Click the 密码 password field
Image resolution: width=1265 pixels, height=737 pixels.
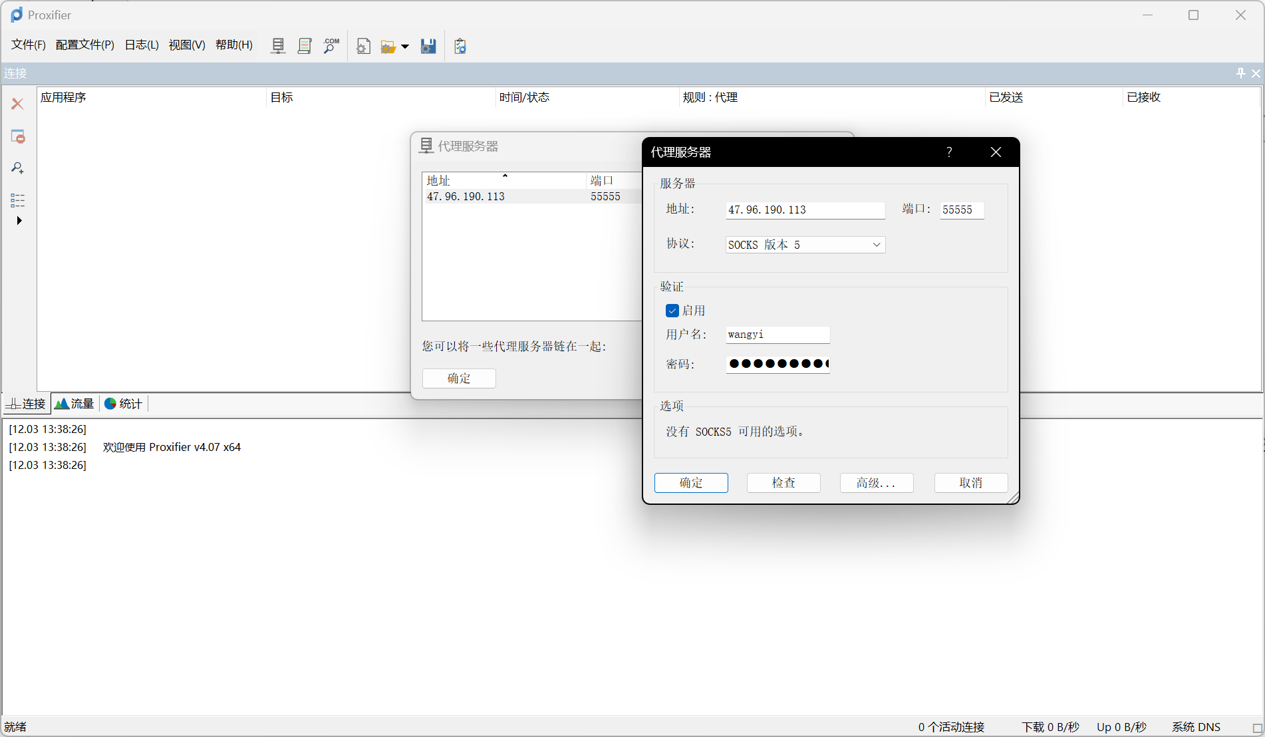[x=778, y=364]
